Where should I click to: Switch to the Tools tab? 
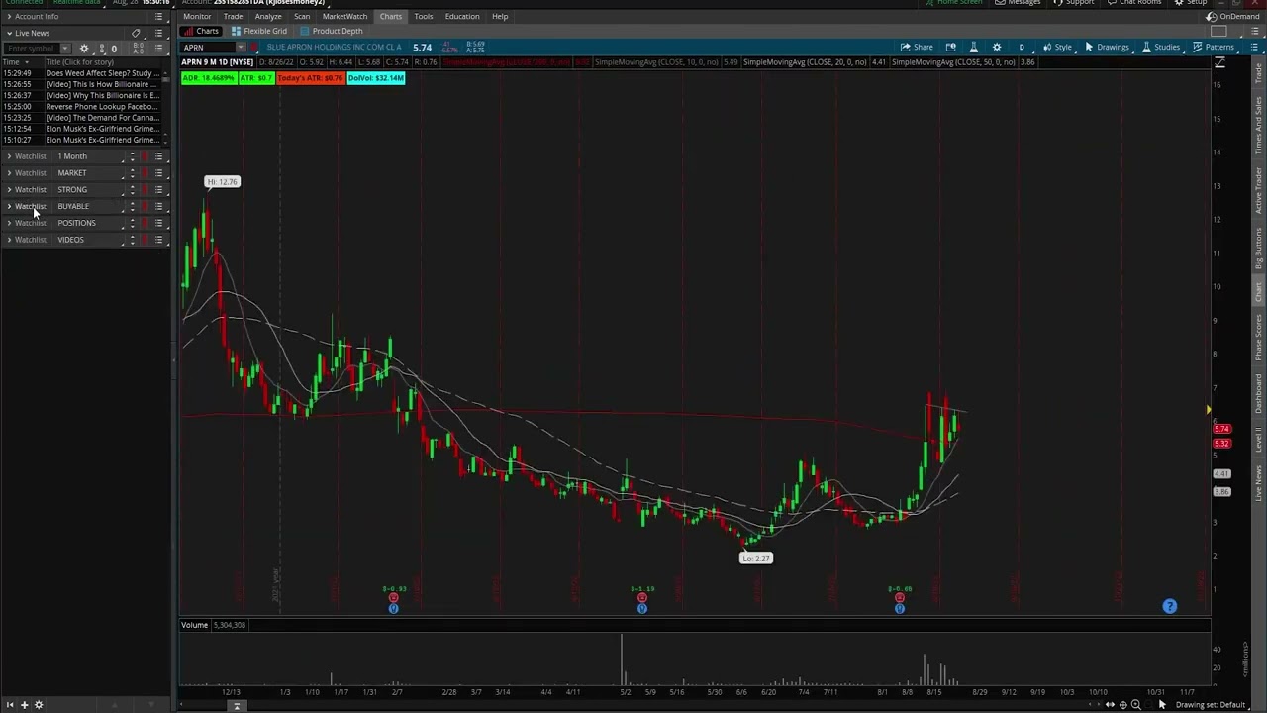pos(423,17)
